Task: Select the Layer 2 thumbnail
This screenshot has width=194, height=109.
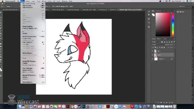Action: pos(156,55)
